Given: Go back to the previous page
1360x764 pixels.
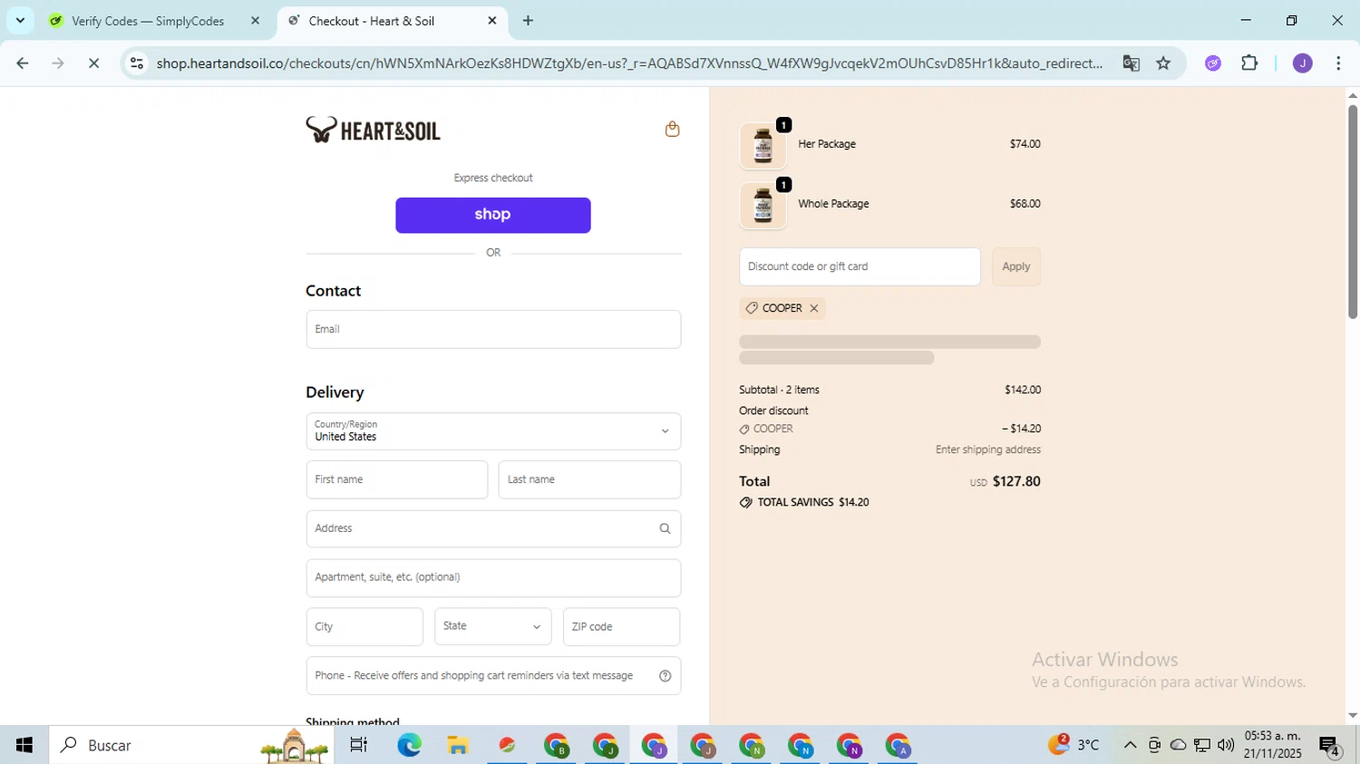Looking at the screenshot, I should (22, 63).
